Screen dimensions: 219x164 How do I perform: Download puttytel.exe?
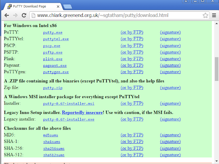coord(56,39)
